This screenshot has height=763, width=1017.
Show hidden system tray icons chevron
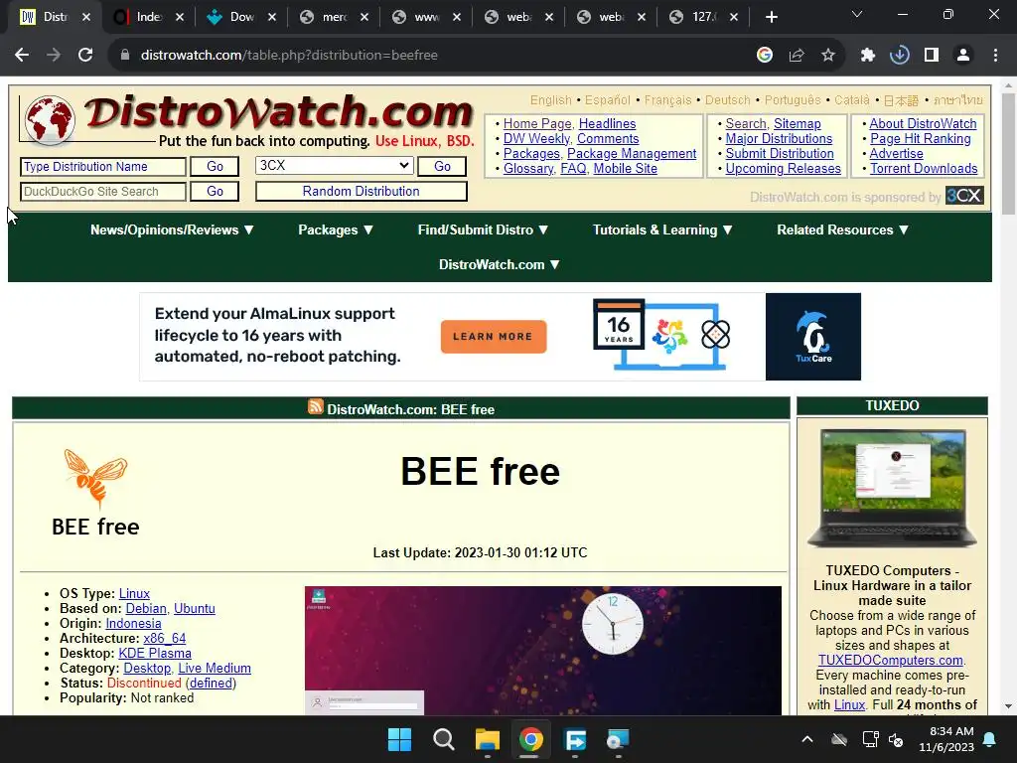pos(806,739)
